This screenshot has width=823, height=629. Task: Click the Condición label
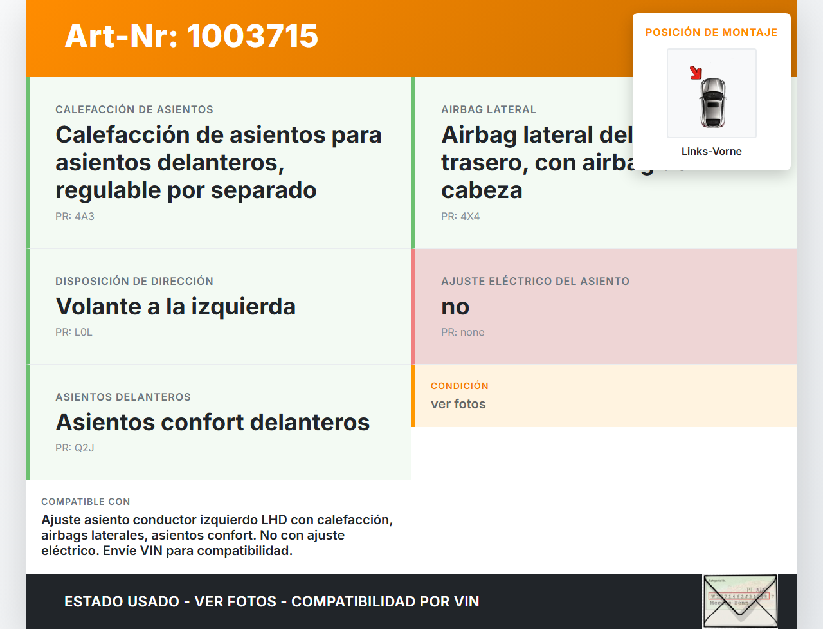[x=460, y=386]
